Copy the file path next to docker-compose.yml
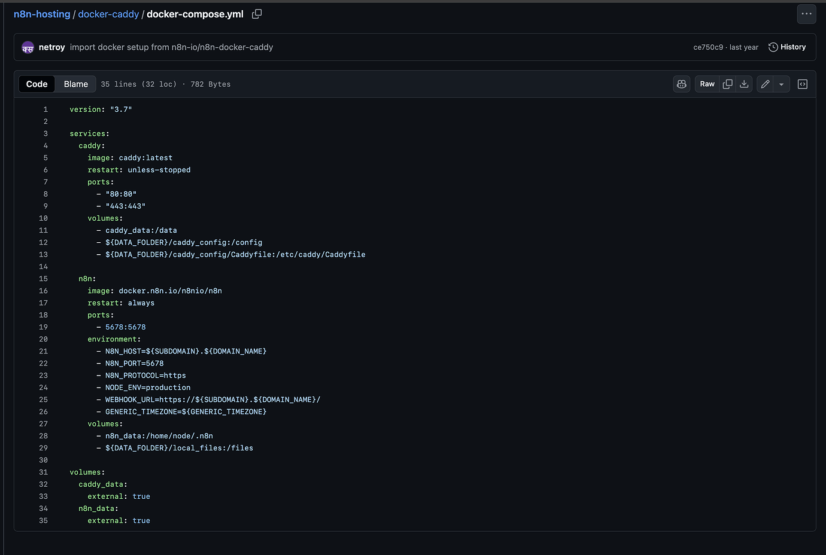This screenshot has width=826, height=555. pos(256,13)
